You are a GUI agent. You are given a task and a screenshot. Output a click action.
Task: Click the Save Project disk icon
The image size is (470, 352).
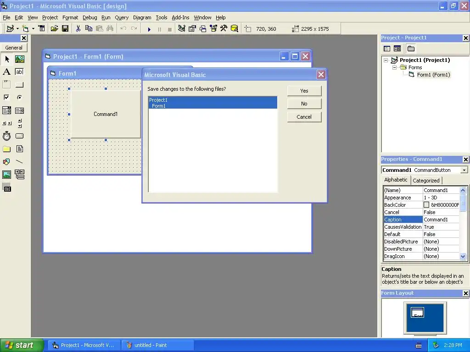click(x=65, y=29)
